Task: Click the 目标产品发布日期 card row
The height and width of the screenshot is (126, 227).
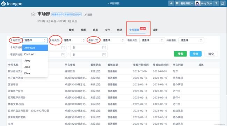Action: point(113,111)
